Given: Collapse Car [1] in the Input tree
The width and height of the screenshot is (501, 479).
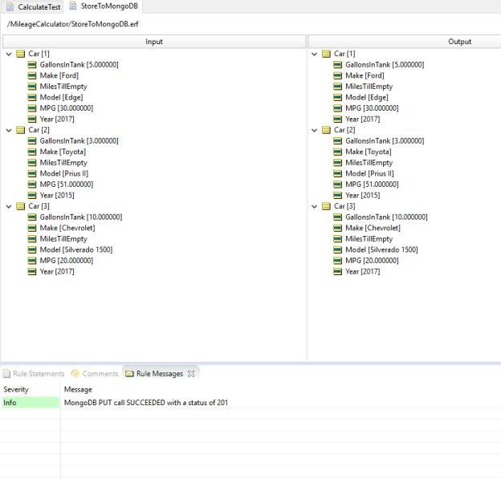Looking at the screenshot, I should coord(9,54).
